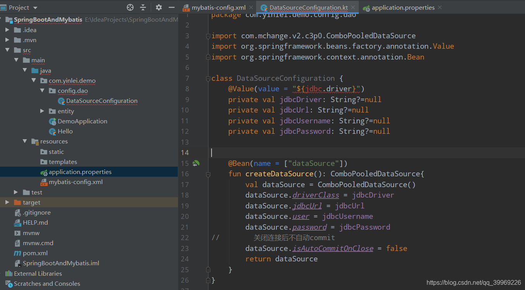Image resolution: width=525 pixels, height=290 pixels.
Task: Close the application.properties editor tab
Action: 439,7
